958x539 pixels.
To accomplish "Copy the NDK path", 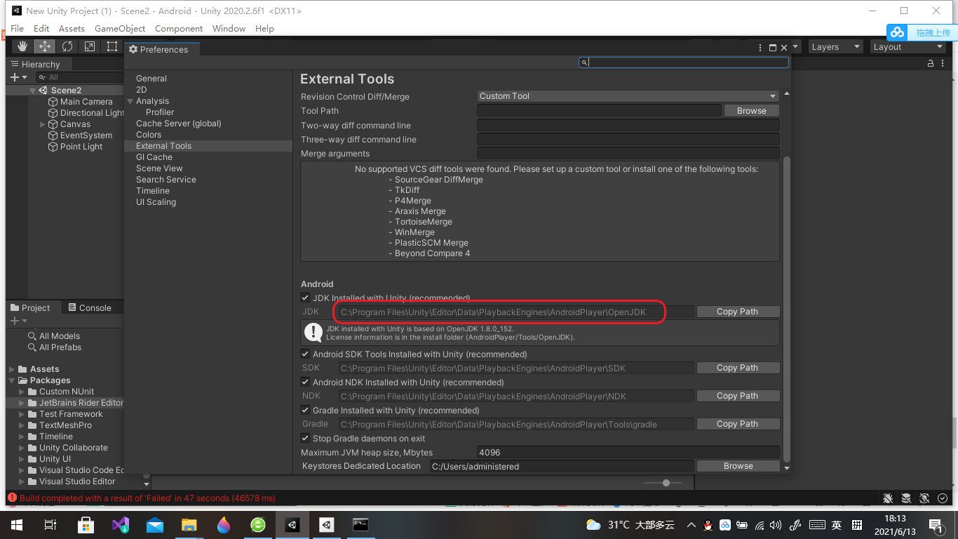I will (x=737, y=396).
